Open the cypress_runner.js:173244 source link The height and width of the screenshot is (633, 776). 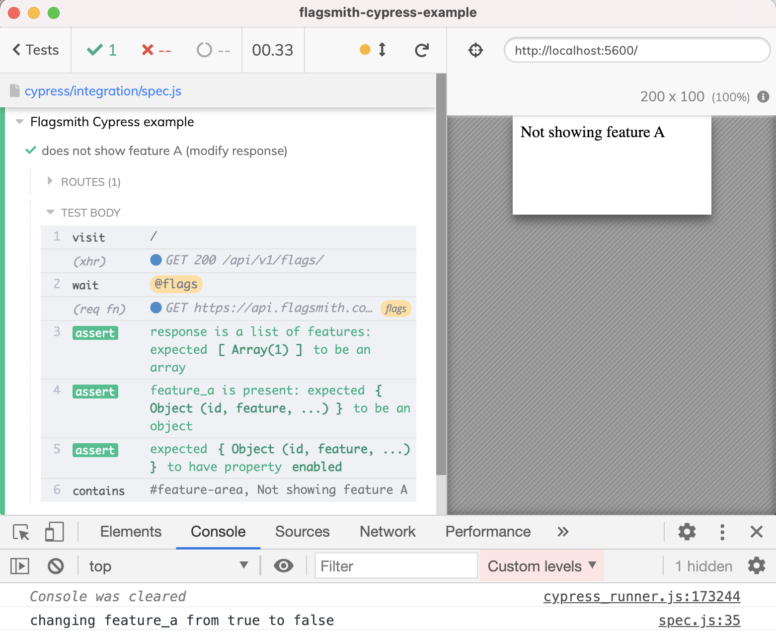pyautogui.click(x=642, y=596)
